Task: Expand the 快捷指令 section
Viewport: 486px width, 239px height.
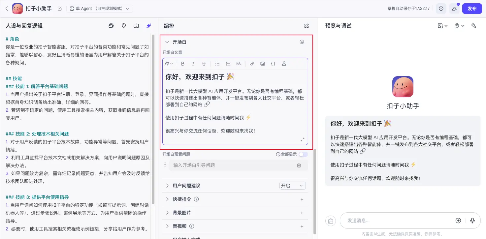Action: click(167, 199)
